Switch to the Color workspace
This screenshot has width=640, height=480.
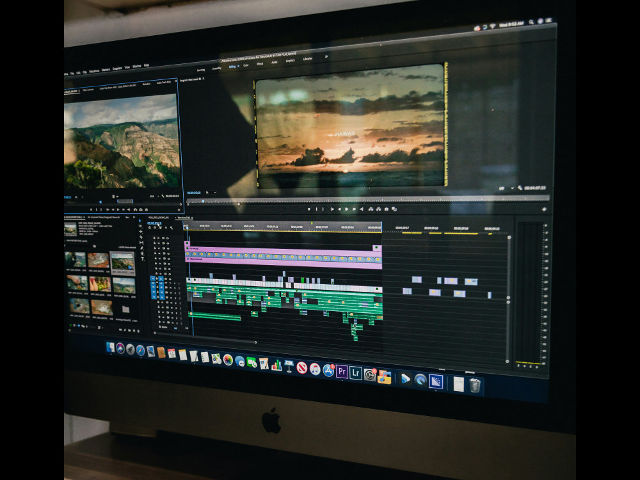[x=246, y=65]
